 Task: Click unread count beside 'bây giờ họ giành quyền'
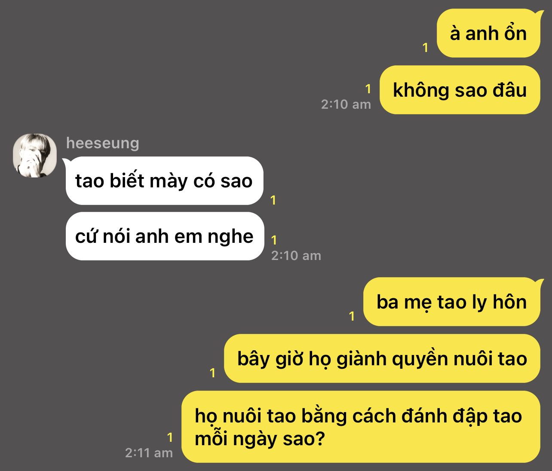point(212,373)
